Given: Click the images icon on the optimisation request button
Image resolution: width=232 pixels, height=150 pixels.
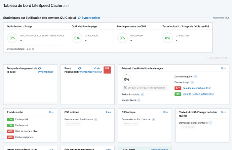Looking at the screenshot, I should 125,88.
